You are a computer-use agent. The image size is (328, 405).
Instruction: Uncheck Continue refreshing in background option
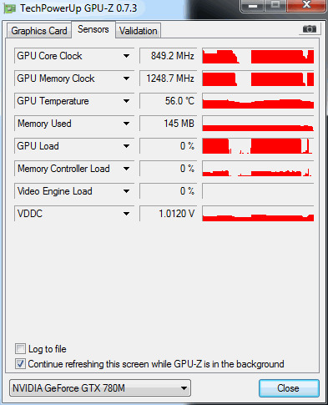point(20,364)
